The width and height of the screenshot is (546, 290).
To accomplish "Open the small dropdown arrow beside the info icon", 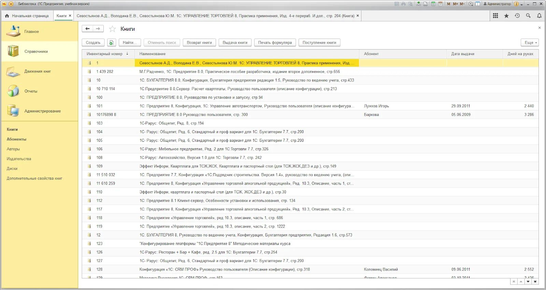I will [x=521, y=4].
